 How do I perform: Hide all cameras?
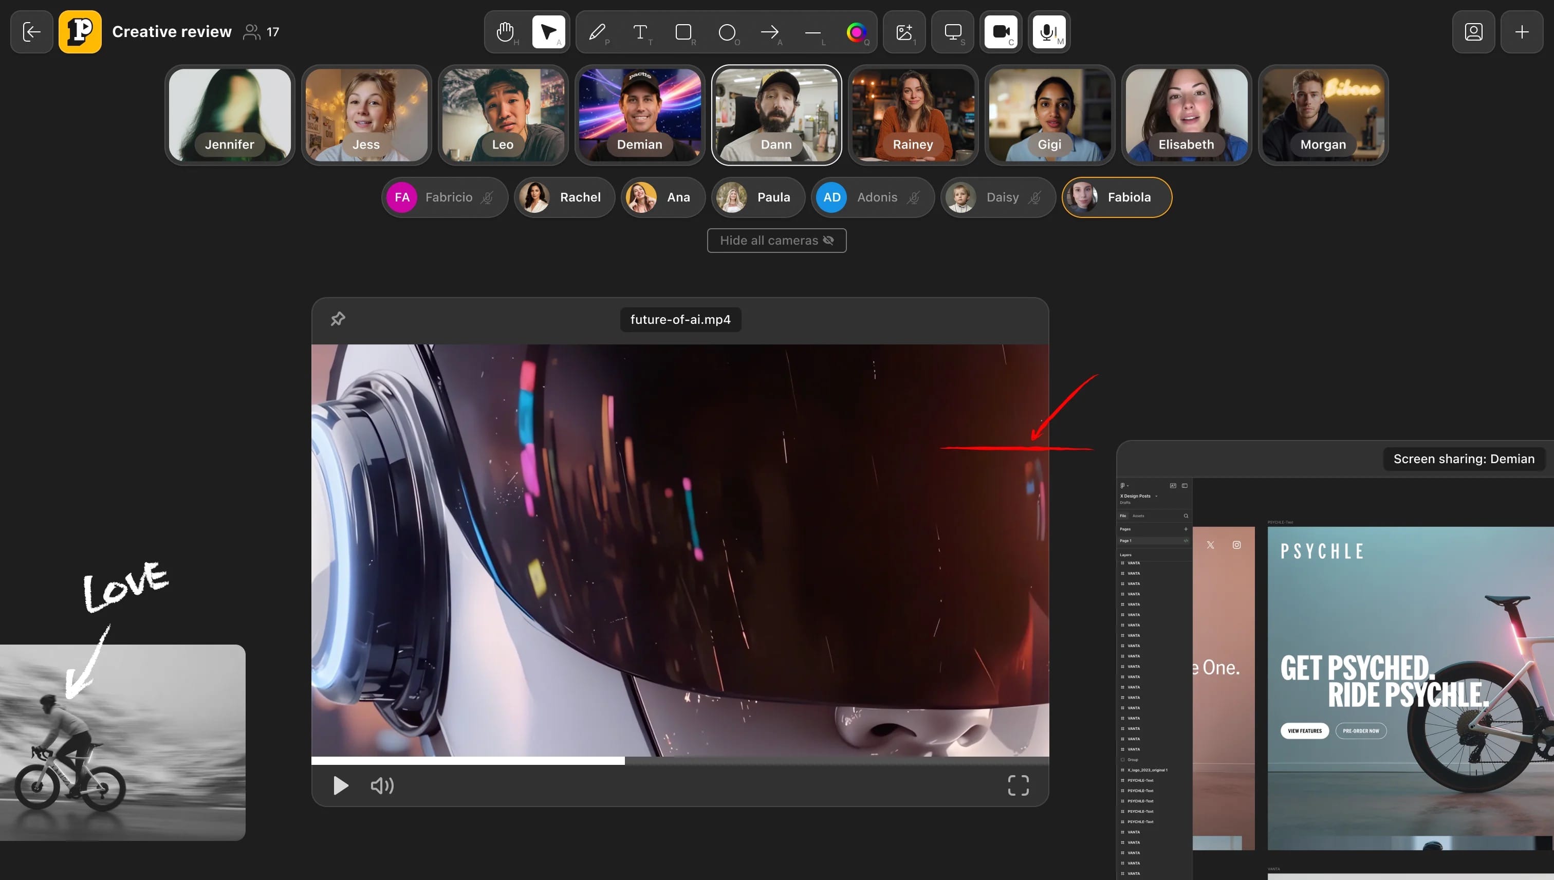point(776,240)
